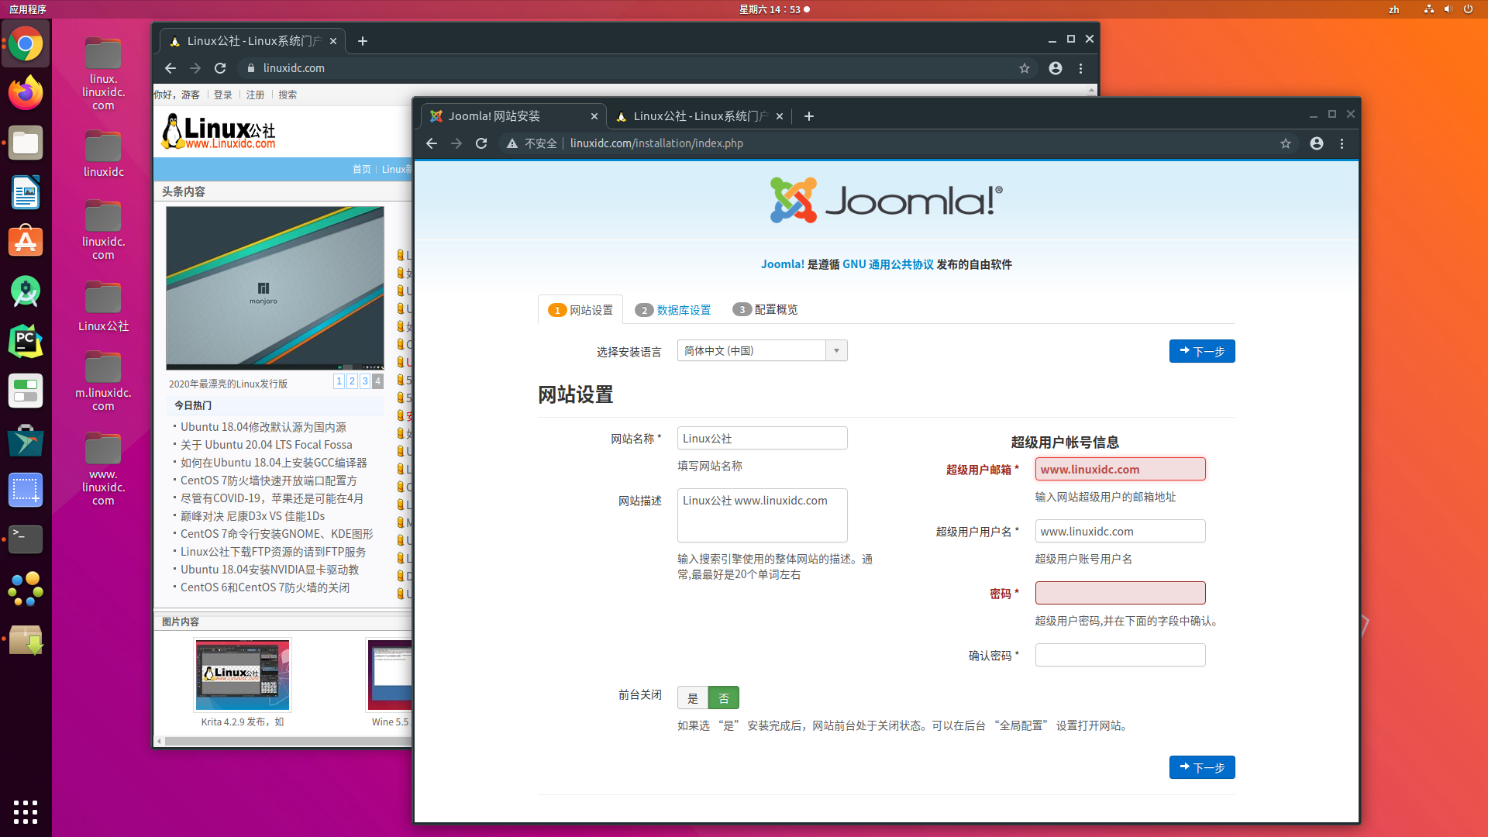Reload the page in back linuxidc window
Screen dimensions: 1488x837
220,68
